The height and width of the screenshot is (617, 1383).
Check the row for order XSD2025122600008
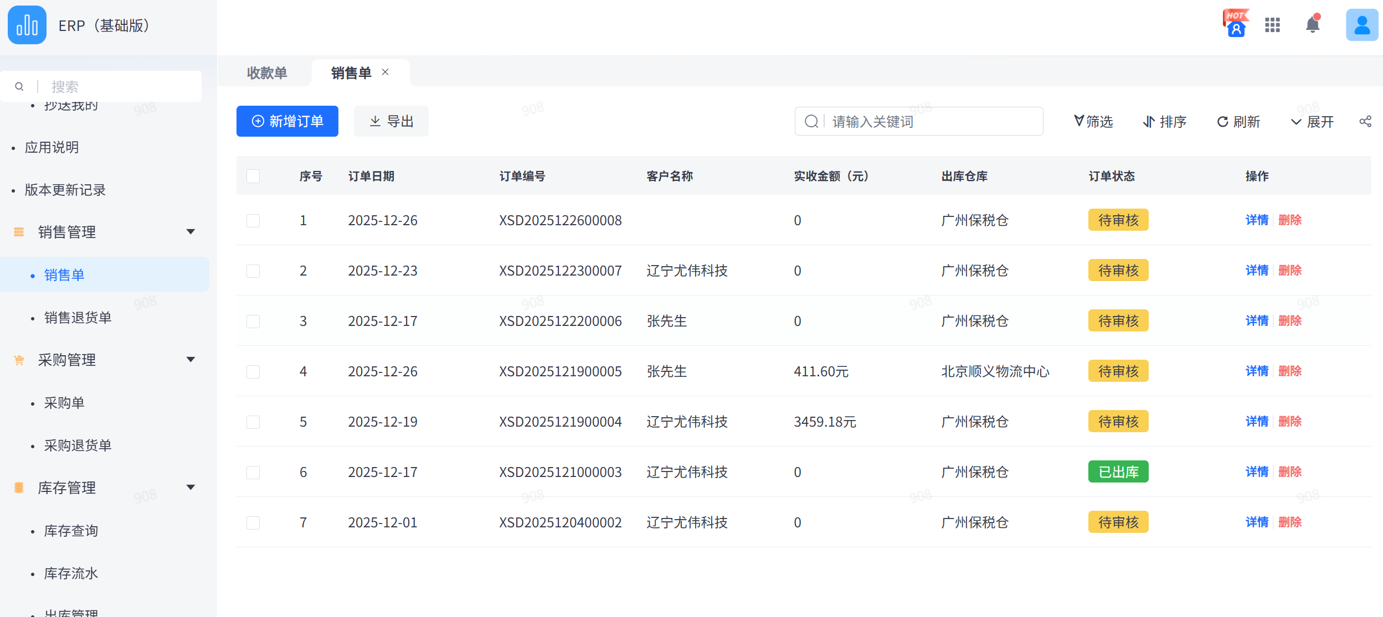[x=253, y=221]
